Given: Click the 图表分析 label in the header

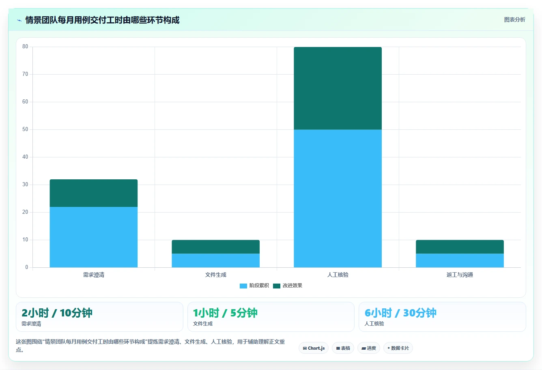Looking at the screenshot, I should (514, 19).
